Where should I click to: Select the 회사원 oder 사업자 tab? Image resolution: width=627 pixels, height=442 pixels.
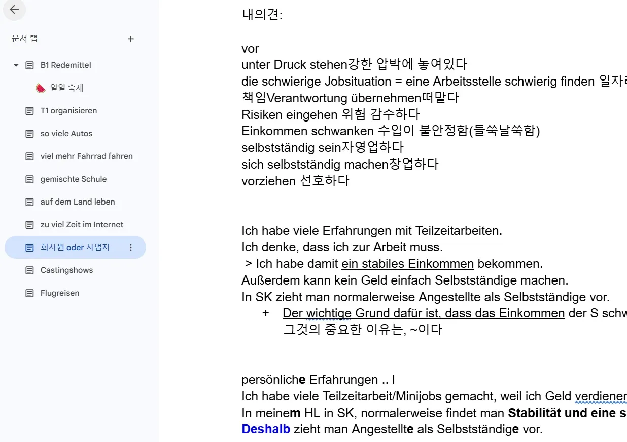click(x=75, y=248)
